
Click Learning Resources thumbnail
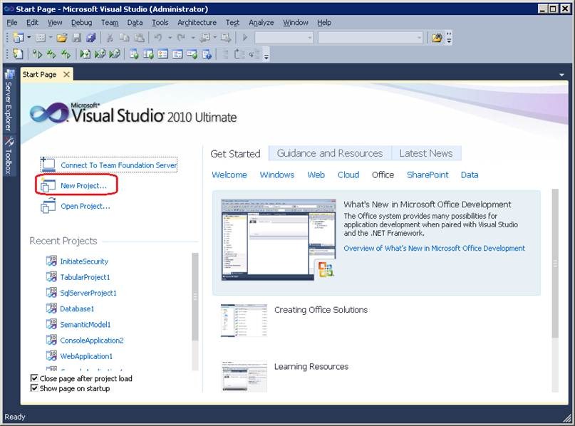pyautogui.click(x=244, y=377)
